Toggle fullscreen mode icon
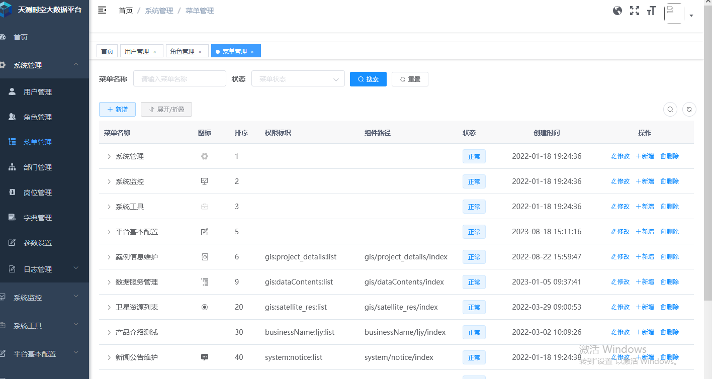This screenshot has width=712, height=379. point(635,11)
